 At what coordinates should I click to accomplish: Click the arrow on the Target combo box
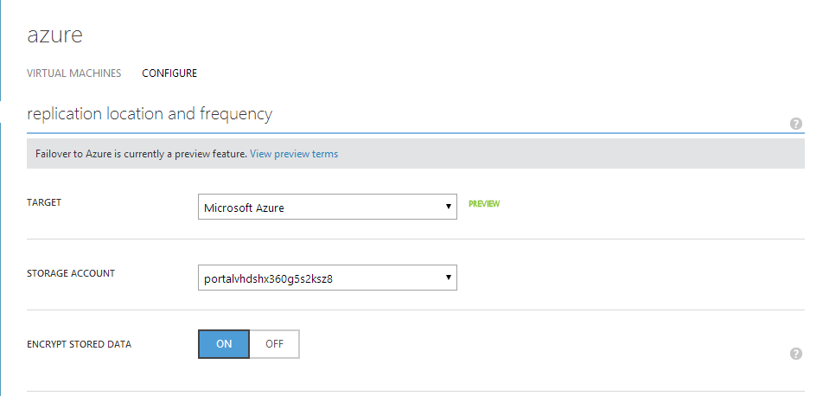pyautogui.click(x=448, y=208)
